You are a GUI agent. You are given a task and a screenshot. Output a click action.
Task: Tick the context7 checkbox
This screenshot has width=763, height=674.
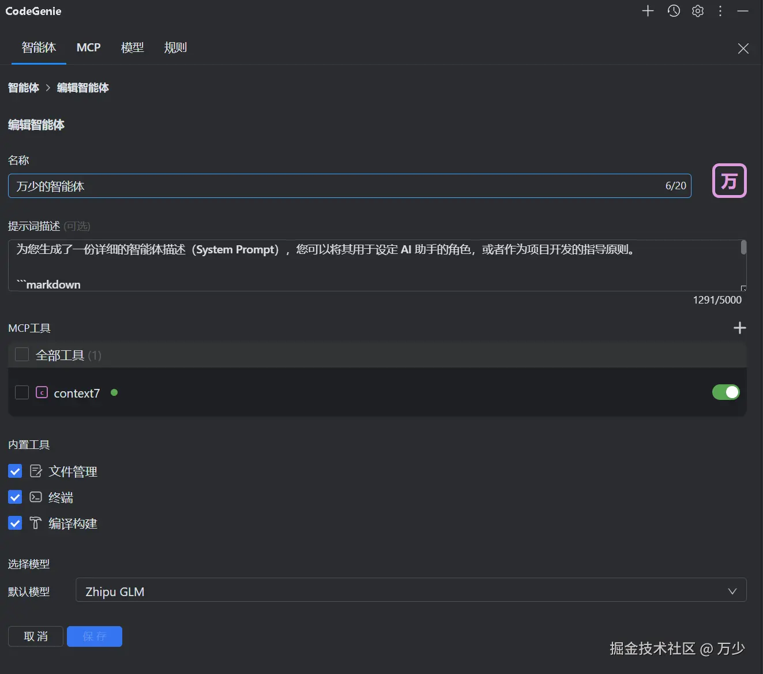coord(22,392)
